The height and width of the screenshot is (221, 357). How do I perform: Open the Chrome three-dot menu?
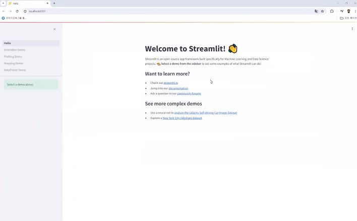355,11
